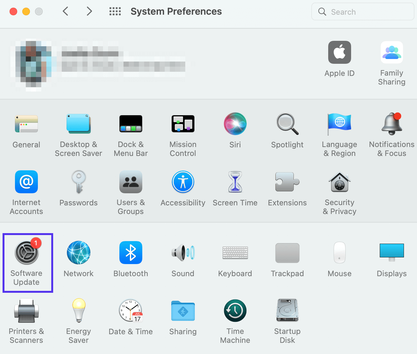Set up Family Sharing

pos(392,62)
